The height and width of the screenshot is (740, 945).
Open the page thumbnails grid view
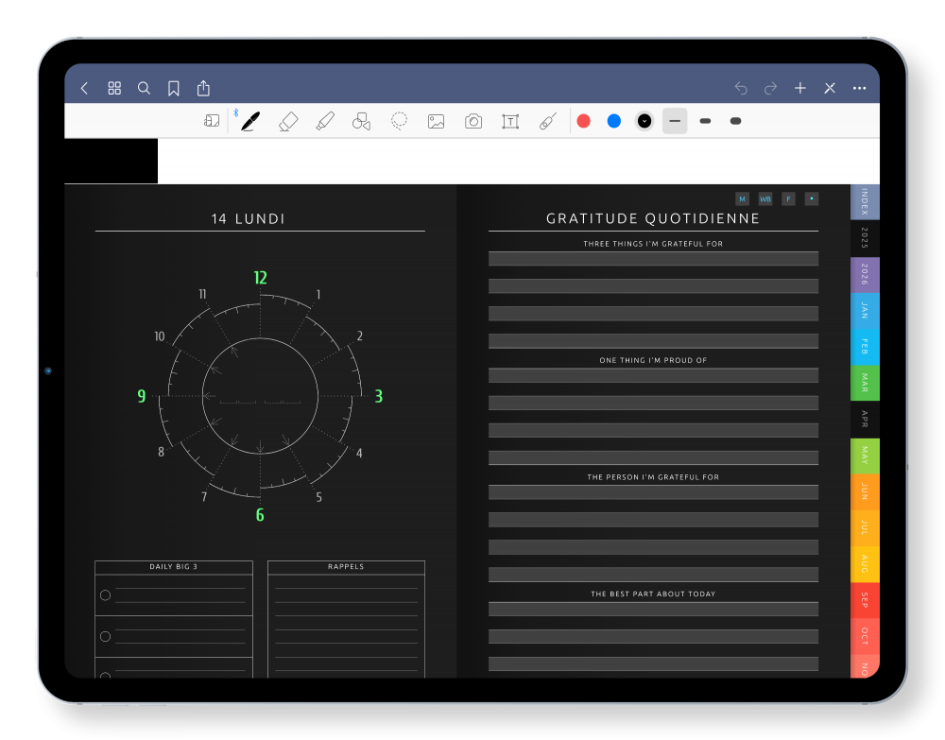coord(114,89)
